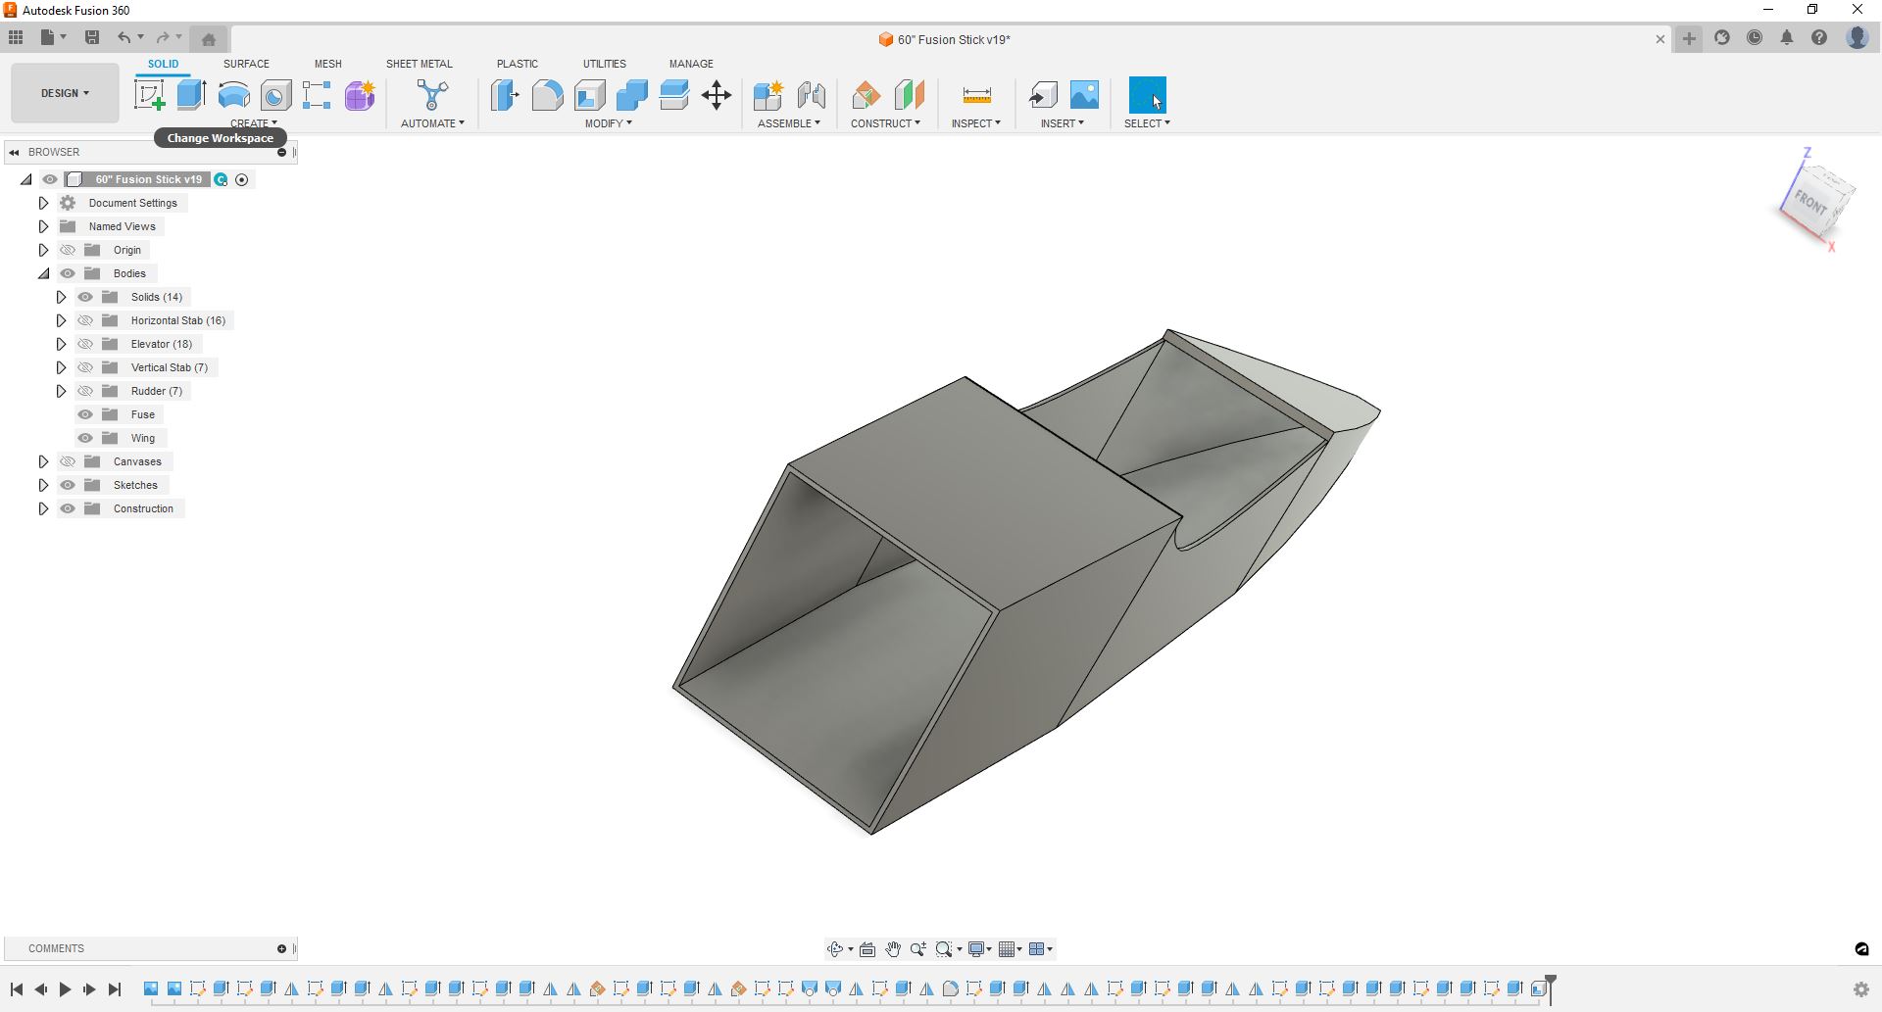Open the MODIFY dropdown menu

[x=608, y=123]
